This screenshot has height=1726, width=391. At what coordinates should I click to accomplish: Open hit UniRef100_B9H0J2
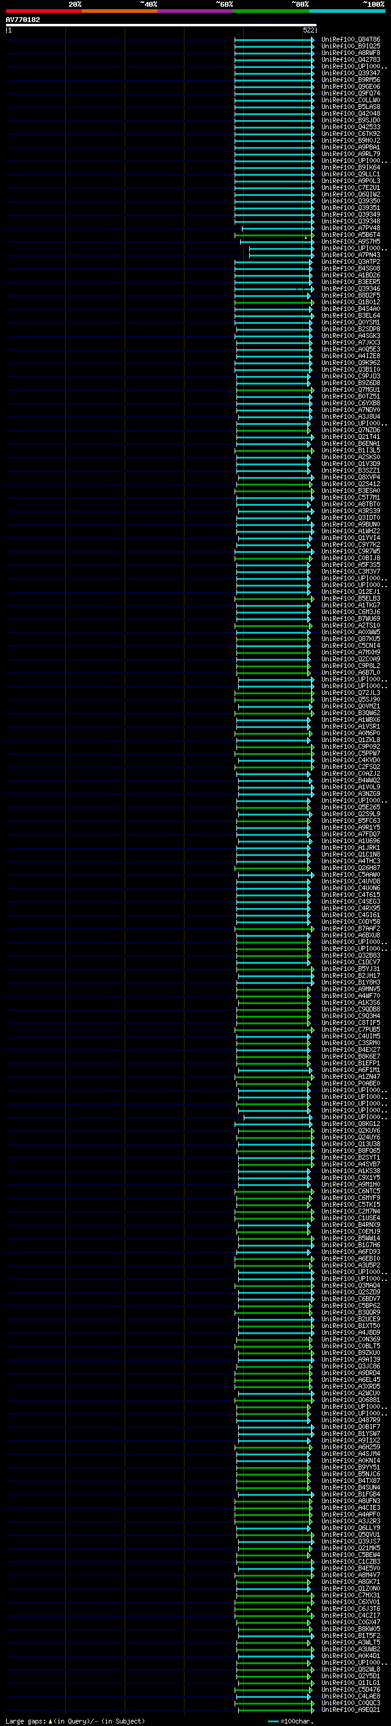click(351, 141)
